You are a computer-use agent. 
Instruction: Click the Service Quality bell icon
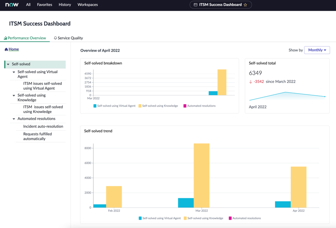point(55,38)
